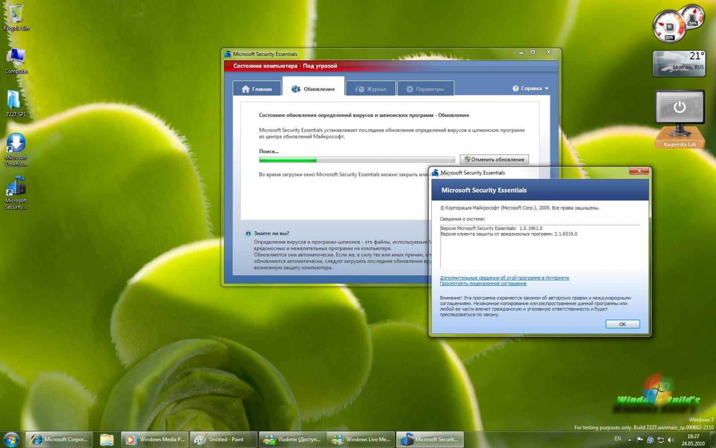Click the Параметры gear icon
Image resolution: width=716 pixels, height=448 pixels.
tap(409, 89)
